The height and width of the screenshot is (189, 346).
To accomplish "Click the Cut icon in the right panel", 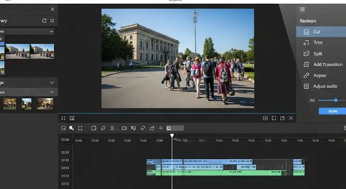I will point(306,32).
